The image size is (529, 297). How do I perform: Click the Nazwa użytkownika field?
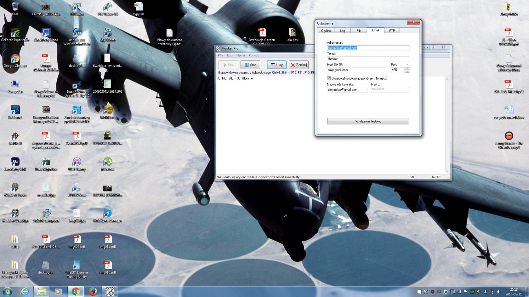pos(347,90)
